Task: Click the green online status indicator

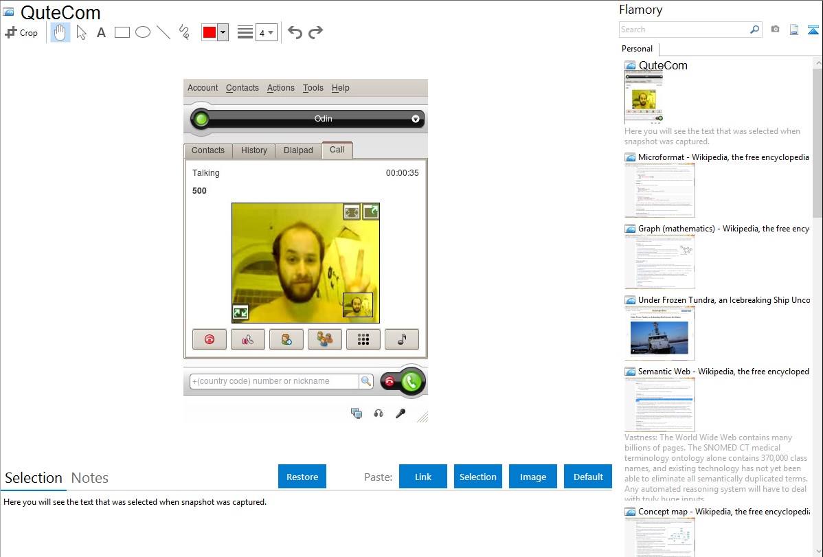Action: pyautogui.click(x=201, y=120)
